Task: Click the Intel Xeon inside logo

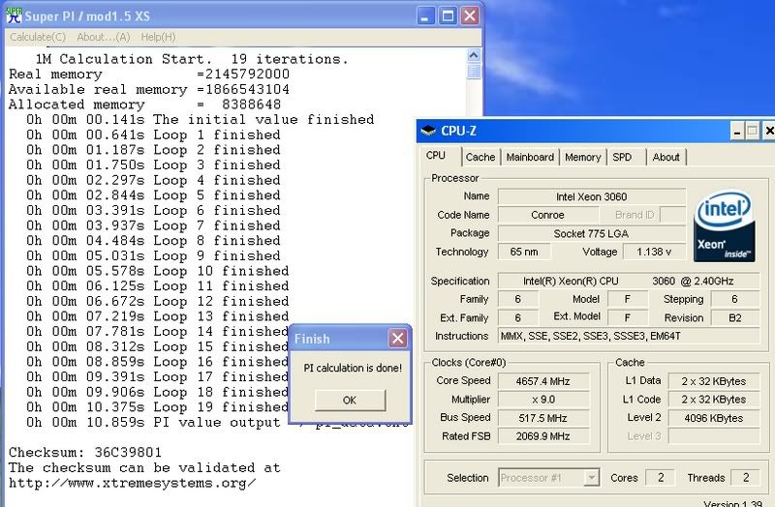Action: click(x=724, y=226)
